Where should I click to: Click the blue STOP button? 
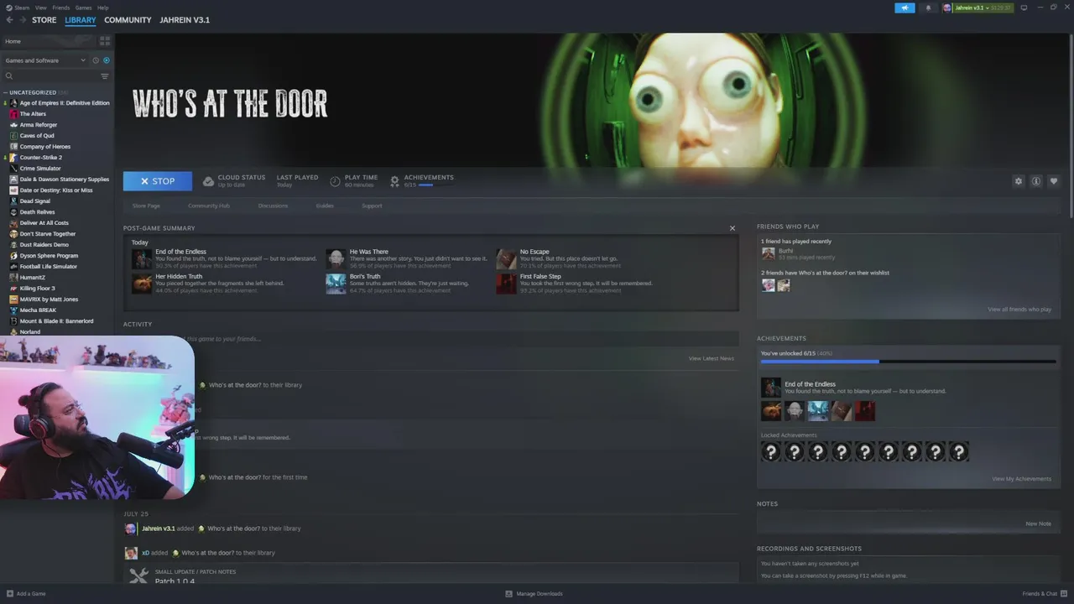tap(158, 181)
